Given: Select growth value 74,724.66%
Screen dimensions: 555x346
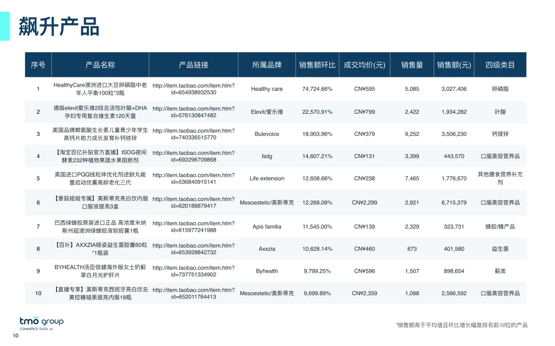Looking at the screenshot, I should point(317,89).
